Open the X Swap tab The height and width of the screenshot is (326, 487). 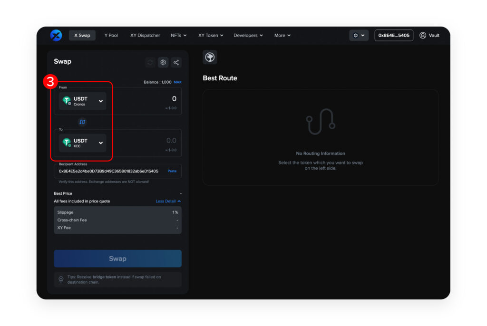point(82,35)
